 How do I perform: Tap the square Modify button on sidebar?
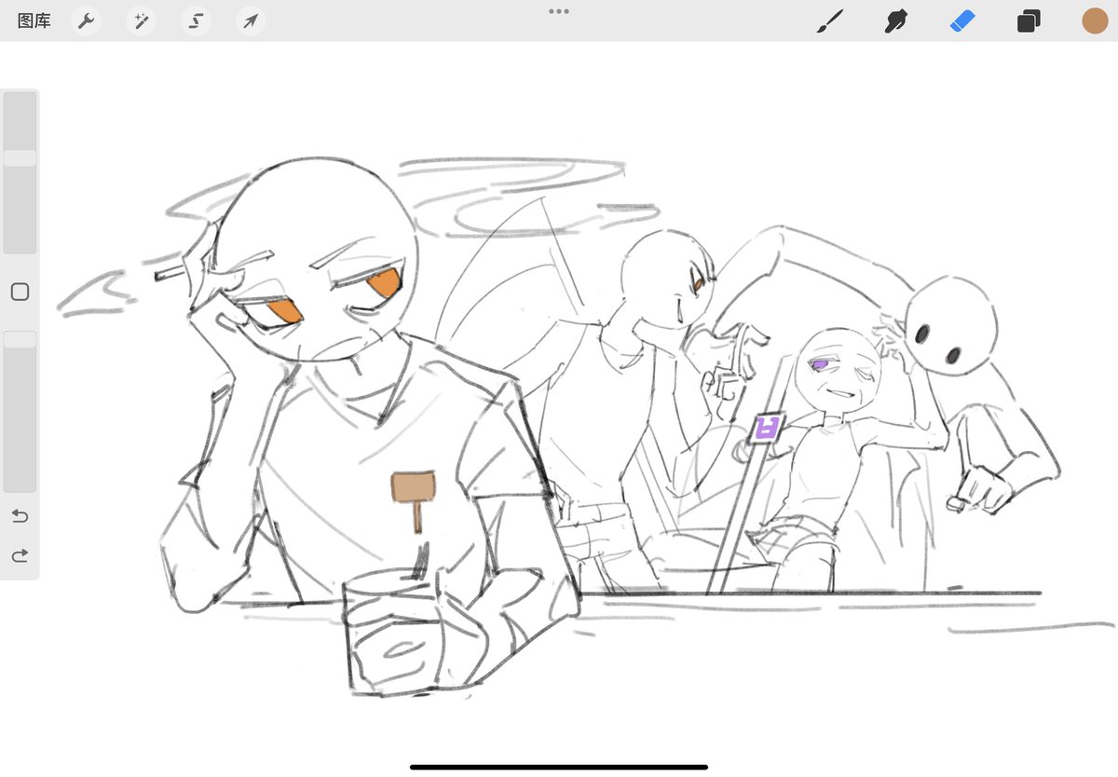20,292
